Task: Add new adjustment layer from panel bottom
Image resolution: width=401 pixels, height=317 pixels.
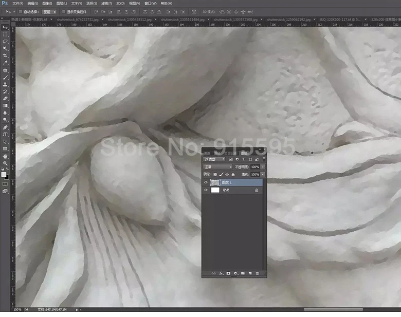Action: point(236,273)
